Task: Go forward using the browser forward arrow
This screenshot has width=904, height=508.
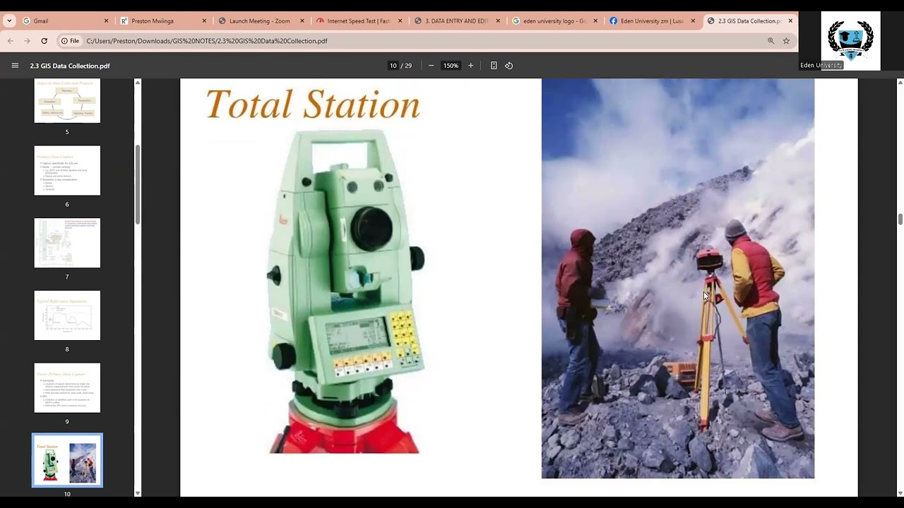Action: [x=28, y=41]
